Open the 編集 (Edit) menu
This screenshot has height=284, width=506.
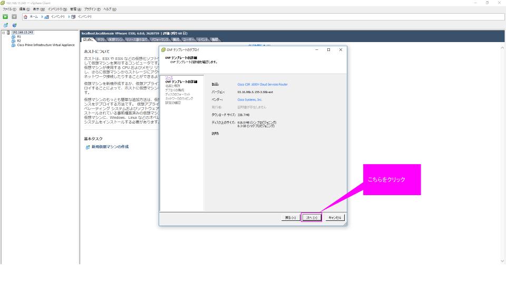(x=25, y=9)
